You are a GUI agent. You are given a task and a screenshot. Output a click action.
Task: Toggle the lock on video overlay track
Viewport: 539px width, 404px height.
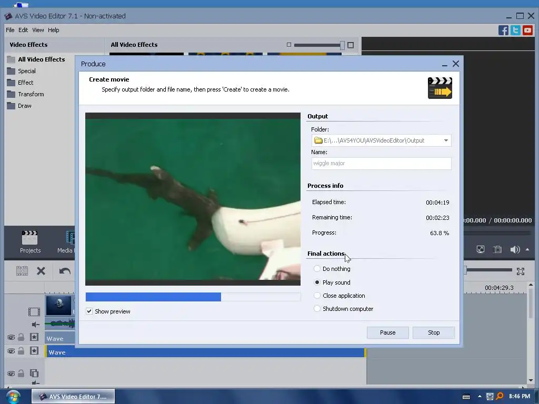[21, 373]
